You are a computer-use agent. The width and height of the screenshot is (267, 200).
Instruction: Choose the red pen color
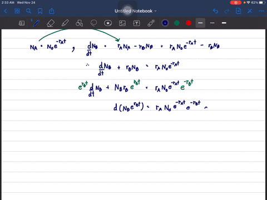coord(189,23)
